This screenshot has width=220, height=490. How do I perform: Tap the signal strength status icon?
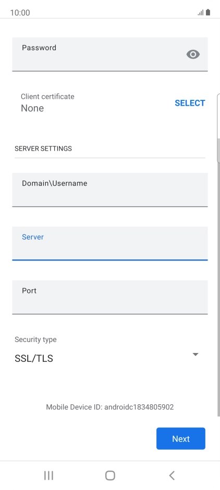coord(201,13)
